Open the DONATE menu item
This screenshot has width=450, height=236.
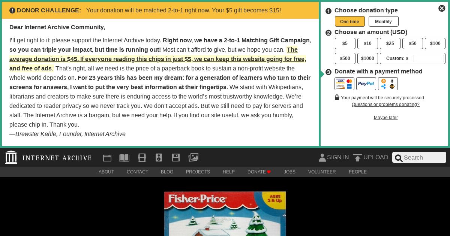click(256, 172)
